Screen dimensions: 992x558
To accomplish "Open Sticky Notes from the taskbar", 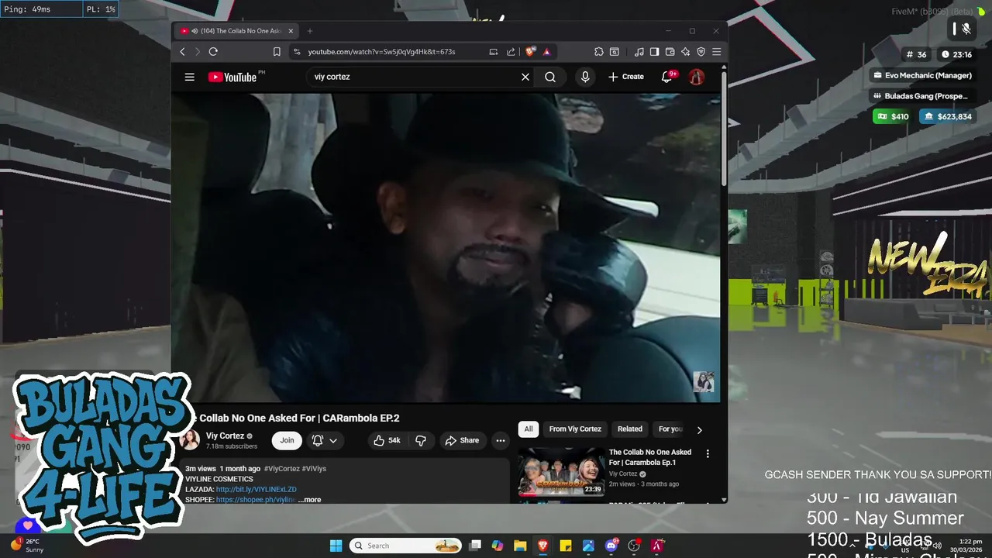I will point(566,546).
